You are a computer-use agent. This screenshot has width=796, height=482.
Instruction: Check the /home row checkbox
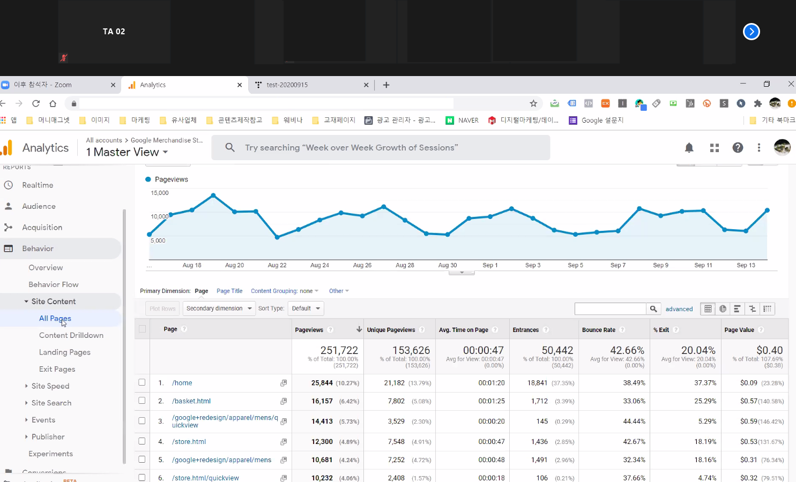click(142, 382)
